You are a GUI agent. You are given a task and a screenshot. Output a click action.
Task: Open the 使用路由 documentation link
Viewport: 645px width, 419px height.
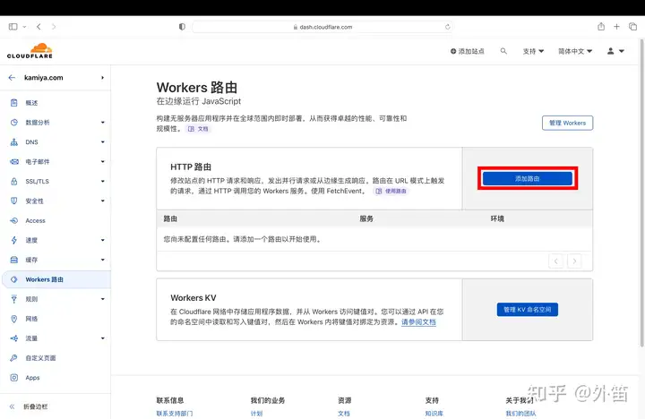(x=391, y=191)
